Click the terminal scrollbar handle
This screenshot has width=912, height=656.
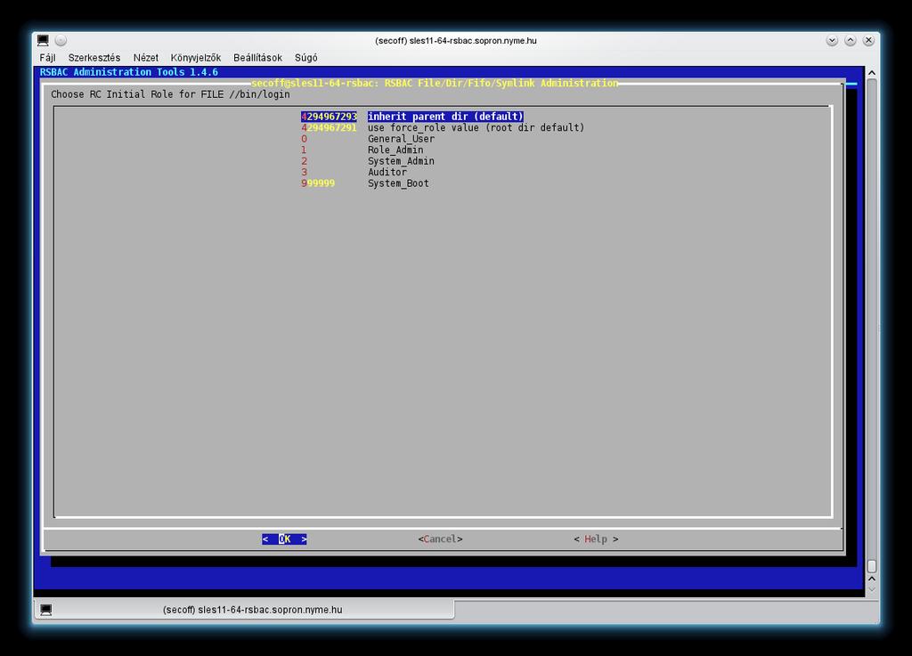click(871, 566)
